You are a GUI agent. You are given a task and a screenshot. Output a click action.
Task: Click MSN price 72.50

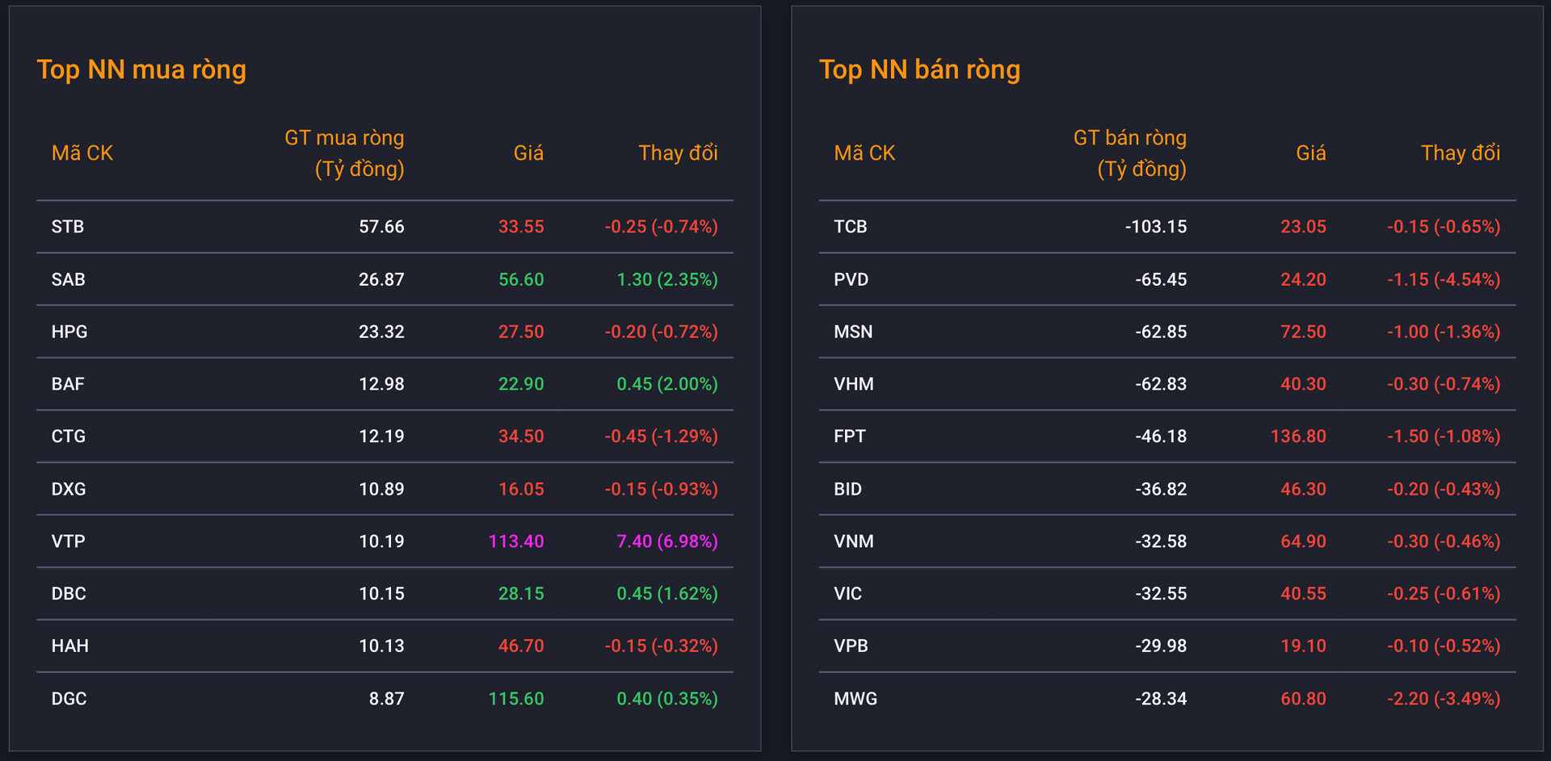(1303, 332)
